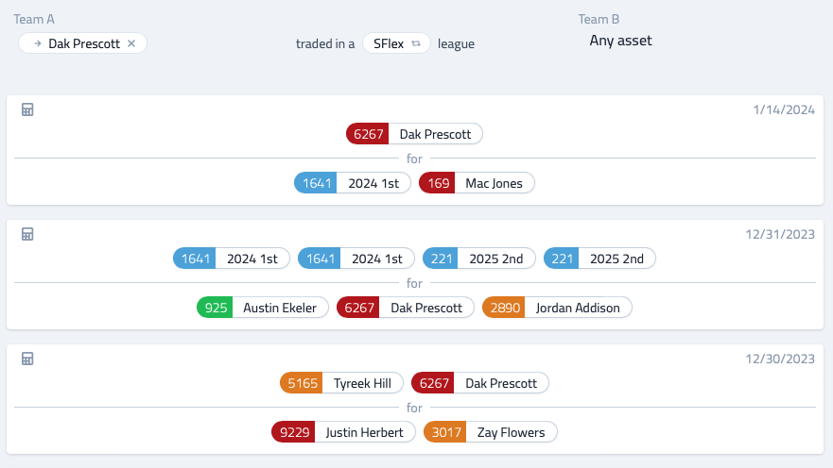The width and height of the screenshot is (833, 468).
Task: Select the Tyreek Hill chip
Action: point(341,383)
